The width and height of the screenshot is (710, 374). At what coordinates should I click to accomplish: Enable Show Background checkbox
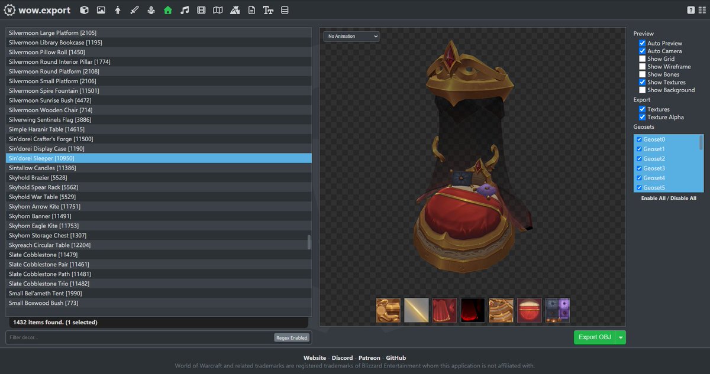click(642, 90)
